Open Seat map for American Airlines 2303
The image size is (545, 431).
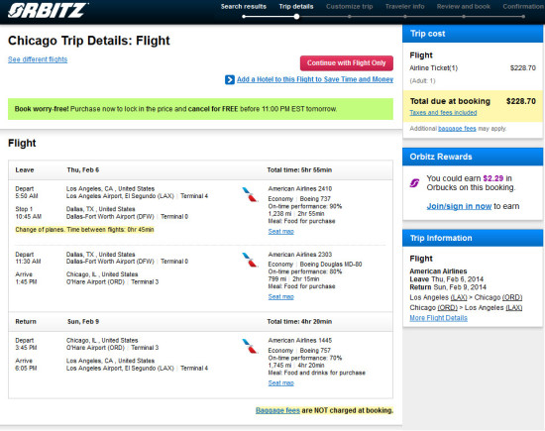pyautogui.click(x=280, y=297)
